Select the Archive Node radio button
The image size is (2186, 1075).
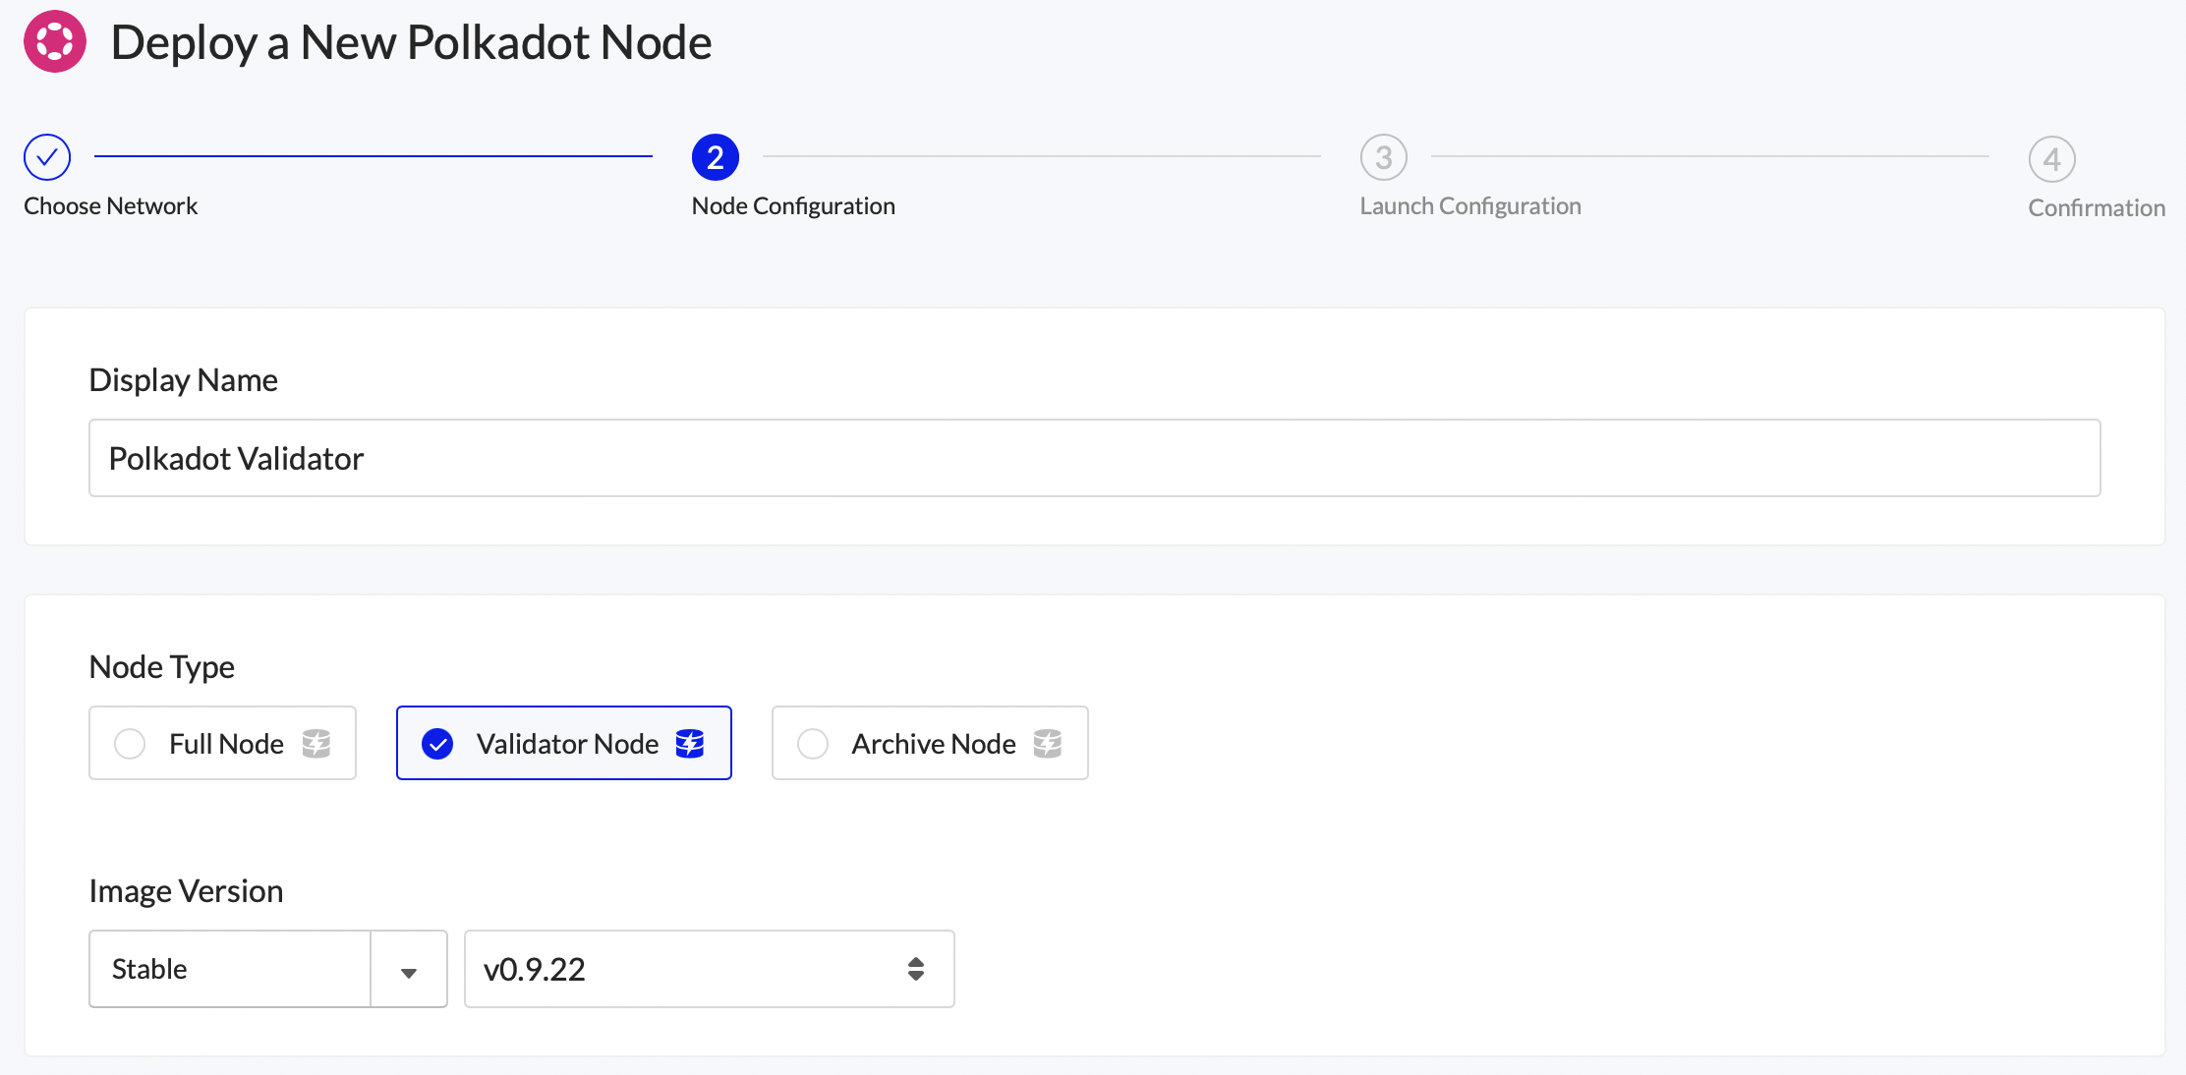[x=812, y=743]
